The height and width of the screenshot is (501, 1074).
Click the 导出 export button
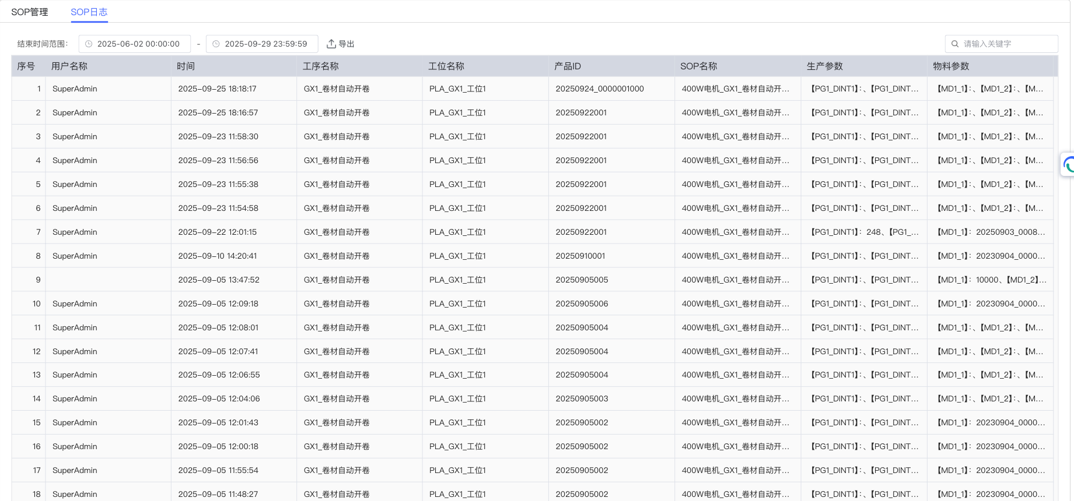pyautogui.click(x=346, y=44)
